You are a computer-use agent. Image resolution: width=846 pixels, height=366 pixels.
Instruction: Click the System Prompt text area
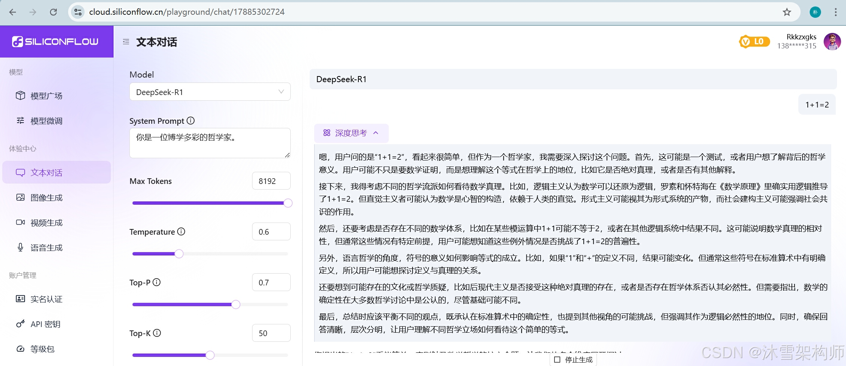pos(210,143)
